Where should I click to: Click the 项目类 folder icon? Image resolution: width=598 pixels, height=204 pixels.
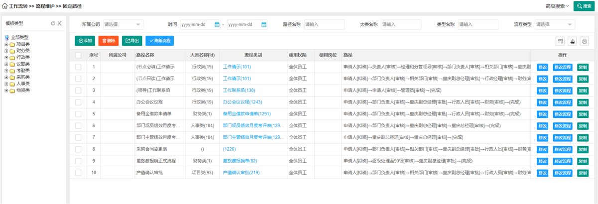click(12, 44)
